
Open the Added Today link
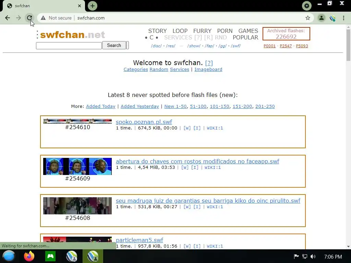[x=101, y=106]
